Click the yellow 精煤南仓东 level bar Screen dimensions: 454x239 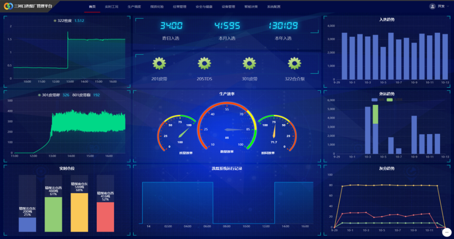pos(79,212)
